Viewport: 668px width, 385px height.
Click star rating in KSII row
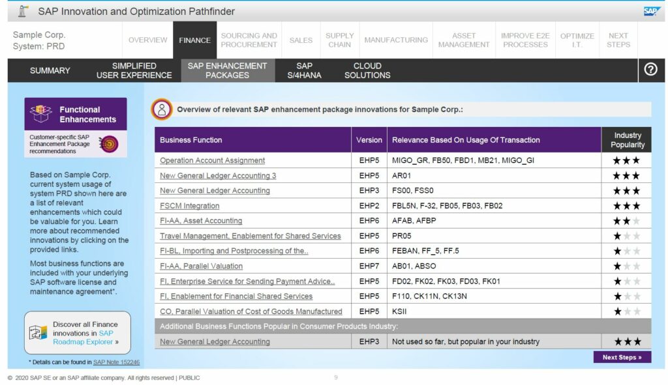click(x=626, y=311)
